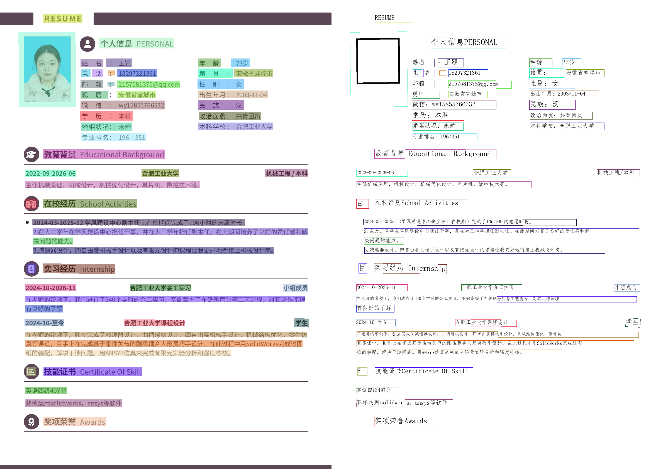Click phone number 18297321361 on left
Viewport: 663px width, 469px height.
tap(137, 73)
